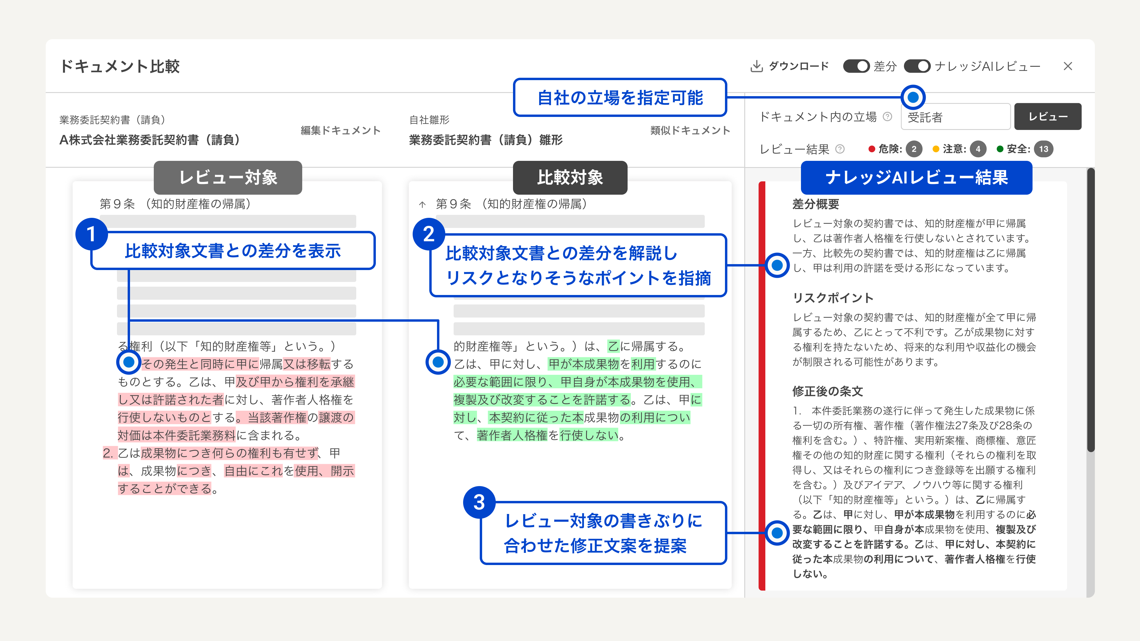Filter by 注意 count badge 4
1140x641 pixels.
pos(978,149)
